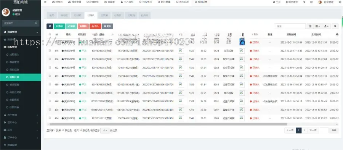Click the clear cache trash icon in header
Image resolution: width=343 pixels, height=150 pixels.
(287, 2)
